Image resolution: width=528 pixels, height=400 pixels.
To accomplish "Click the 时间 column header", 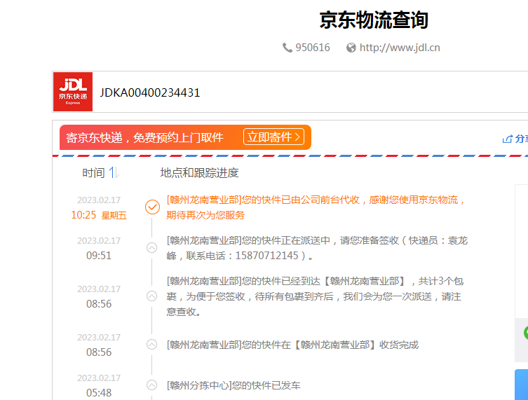I will [x=94, y=173].
